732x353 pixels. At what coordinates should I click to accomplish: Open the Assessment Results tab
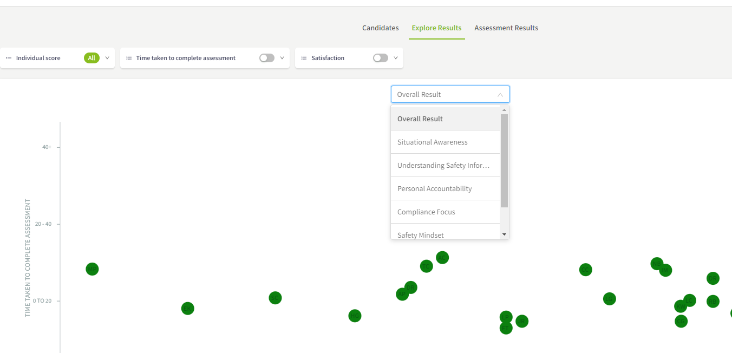tap(506, 28)
